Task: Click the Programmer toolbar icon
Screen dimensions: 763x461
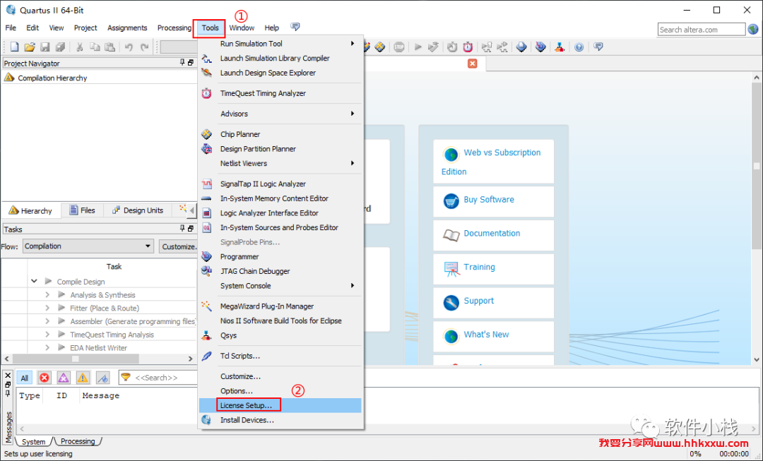Action: tap(540, 47)
